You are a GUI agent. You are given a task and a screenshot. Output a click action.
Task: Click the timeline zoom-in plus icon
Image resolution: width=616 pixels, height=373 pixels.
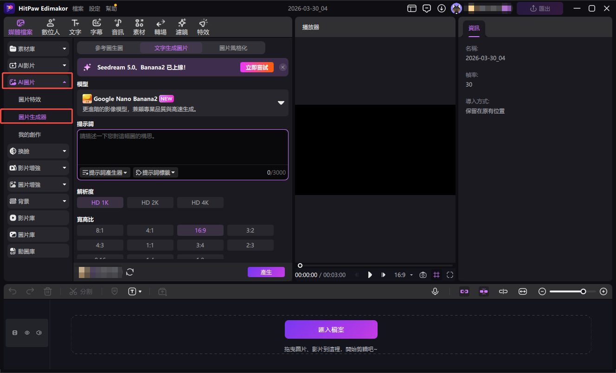pos(603,291)
